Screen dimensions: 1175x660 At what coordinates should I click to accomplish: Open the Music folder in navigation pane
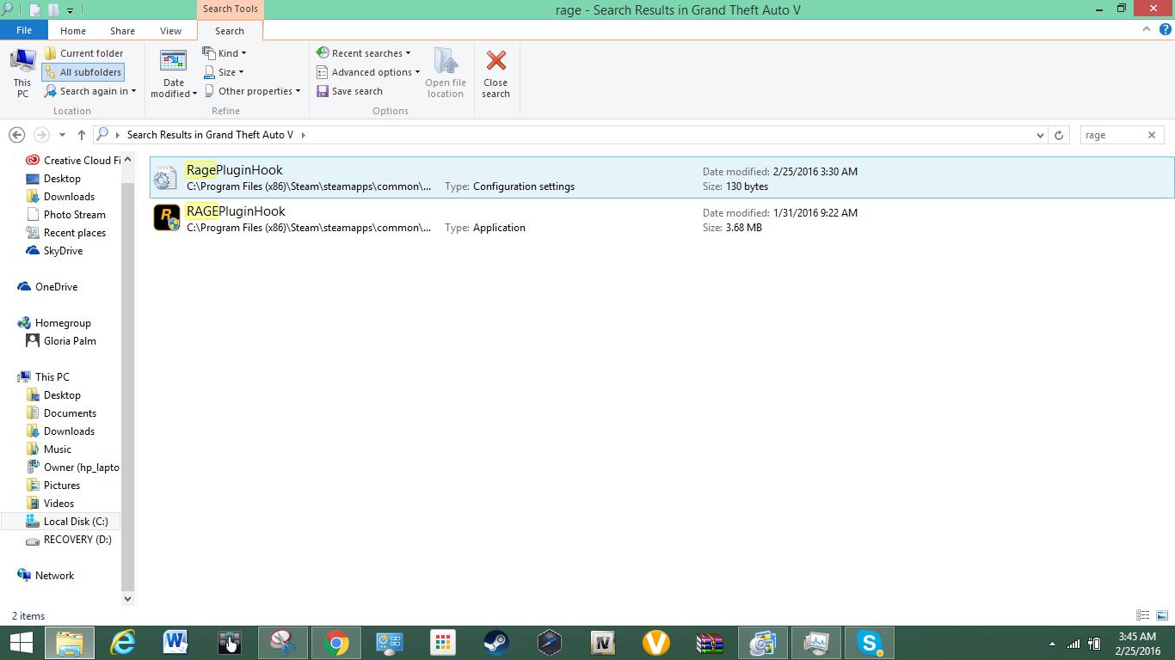49,449
